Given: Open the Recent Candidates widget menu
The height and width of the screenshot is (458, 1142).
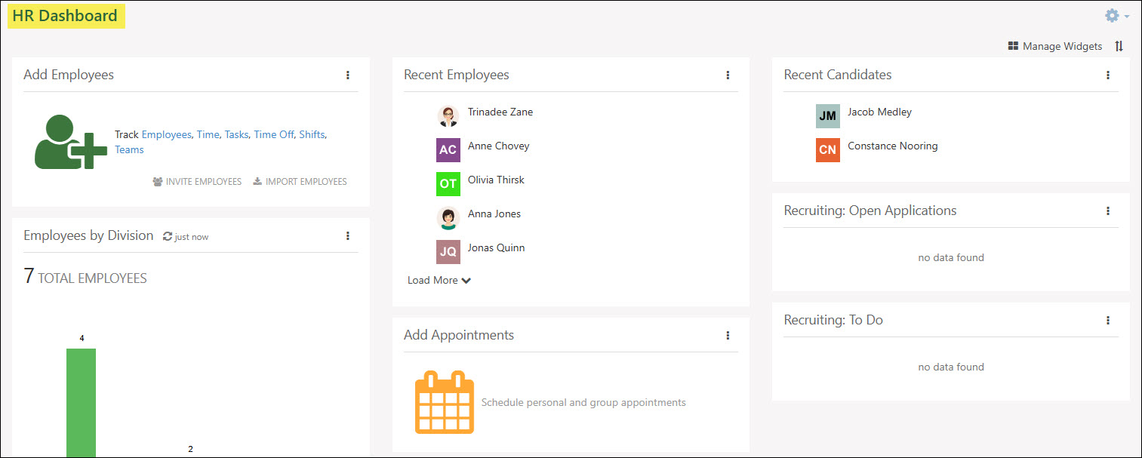Looking at the screenshot, I should click(x=1107, y=75).
